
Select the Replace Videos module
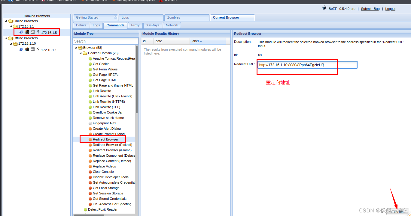(x=104, y=166)
